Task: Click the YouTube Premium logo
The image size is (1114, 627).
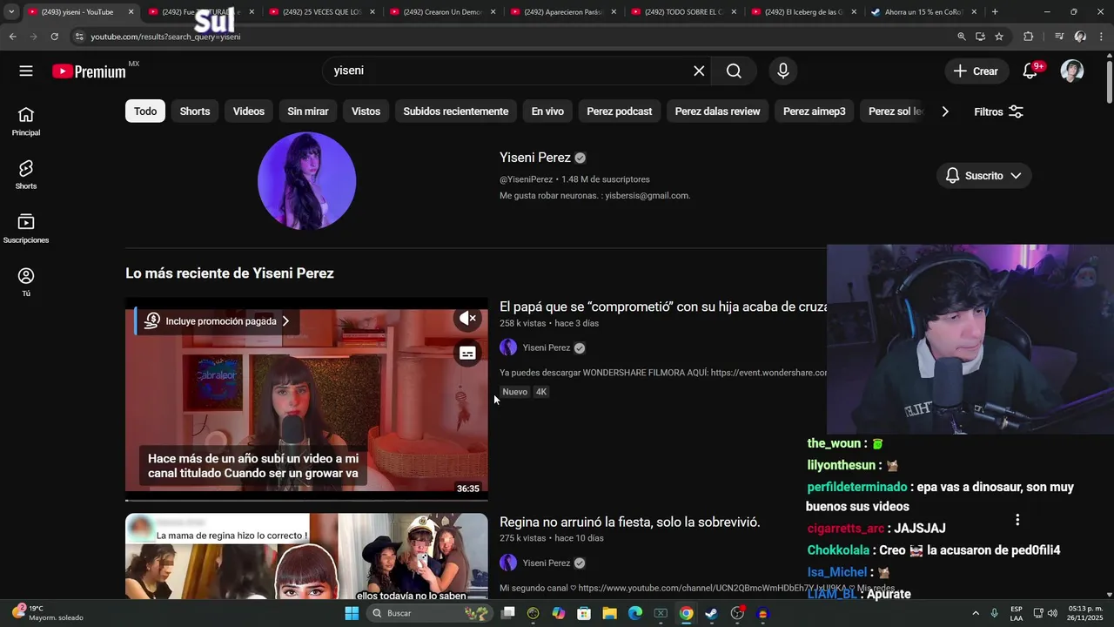Action: (x=90, y=71)
